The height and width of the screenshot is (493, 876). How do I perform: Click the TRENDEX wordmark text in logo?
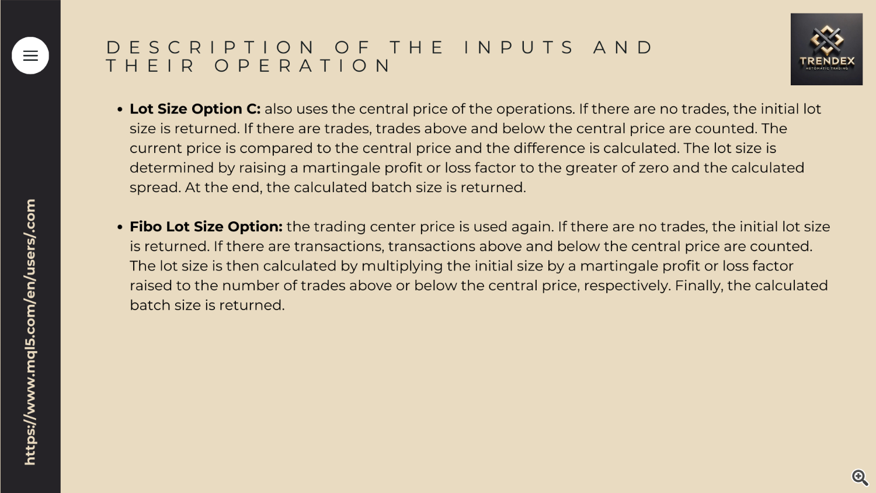coord(827,61)
